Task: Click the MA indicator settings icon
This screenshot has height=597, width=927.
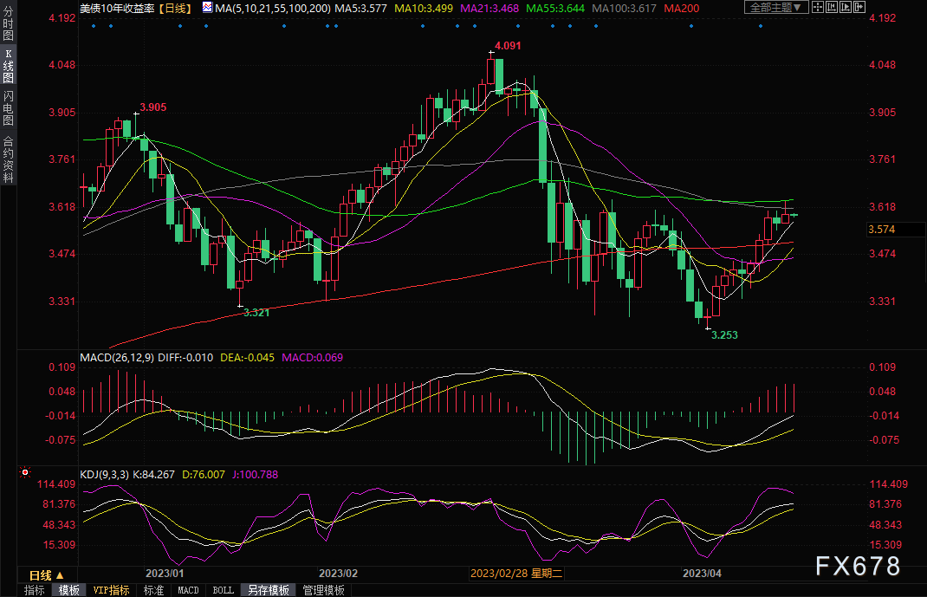Action: click(x=207, y=7)
